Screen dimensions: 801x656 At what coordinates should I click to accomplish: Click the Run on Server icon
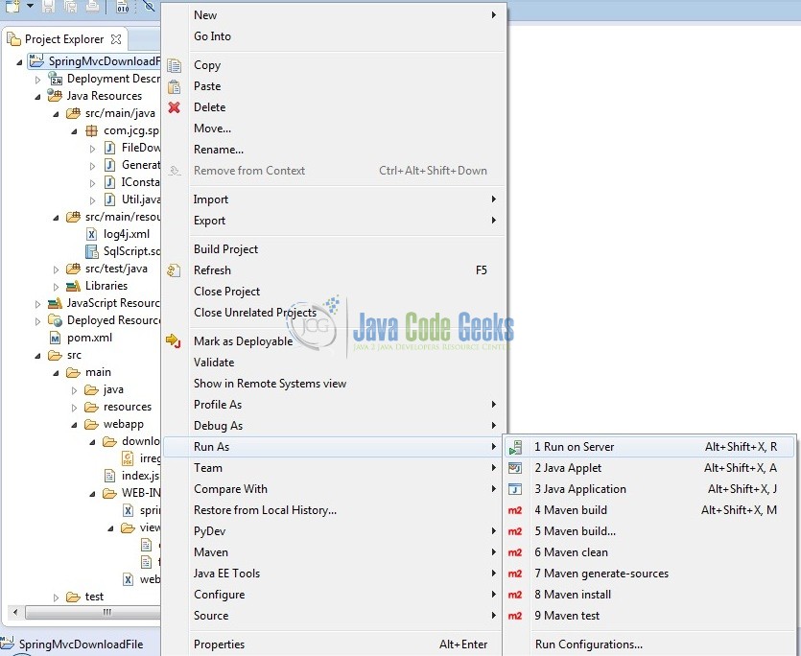pyautogui.click(x=515, y=447)
